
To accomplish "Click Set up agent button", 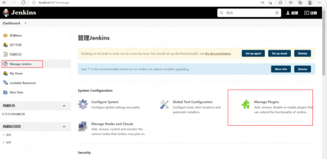I will pos(253,54).
